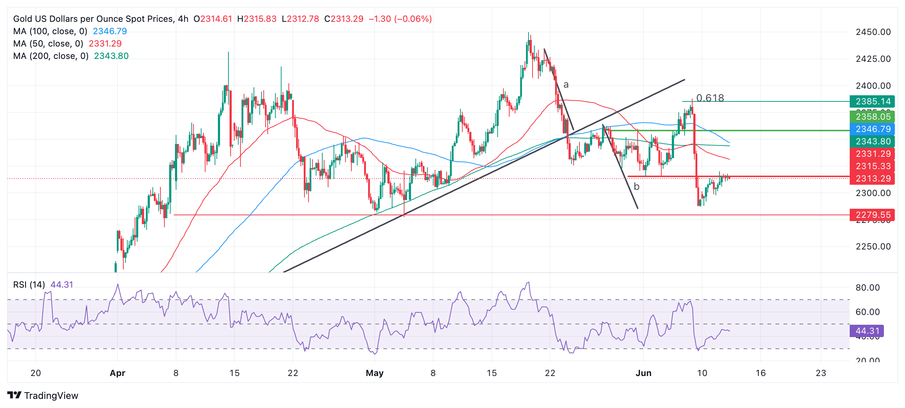Click the 2385.14 Fibonacci price tag

872,101
